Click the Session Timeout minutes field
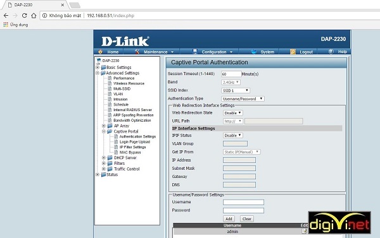Viewport: 380px width, 238px height. [231, 74]
